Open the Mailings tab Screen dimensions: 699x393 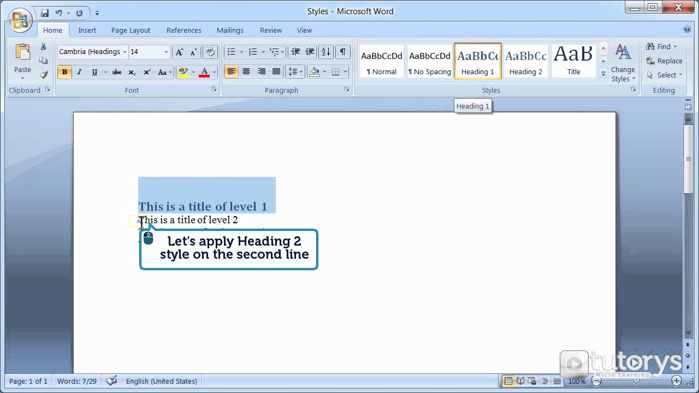click(230, 30)
